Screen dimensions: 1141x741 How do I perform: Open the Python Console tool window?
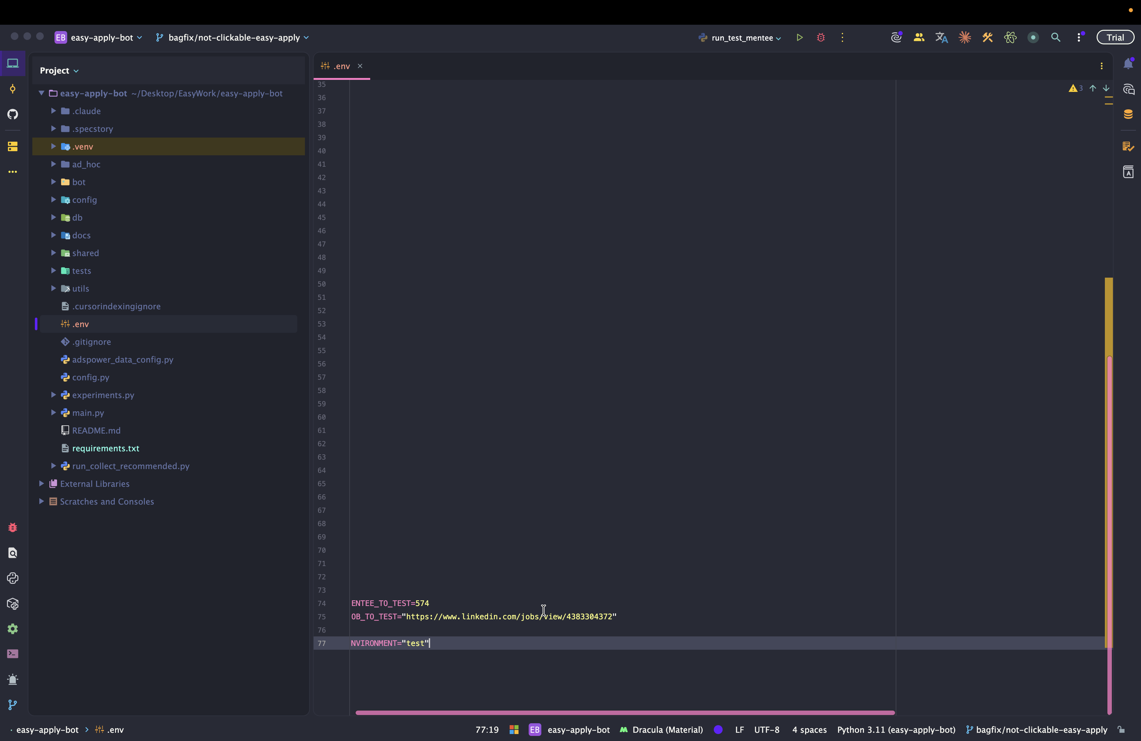pyautogui.click(x=13, y=578)
